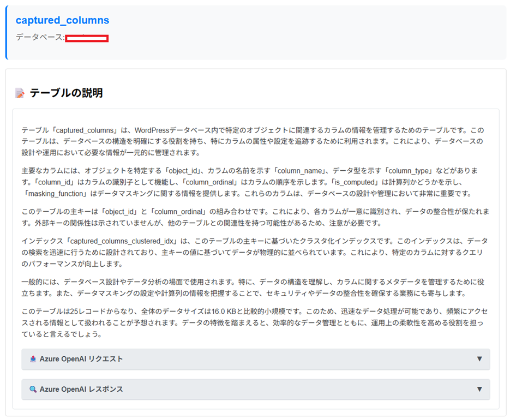510x419 pixels.
Task: Click the データベース: label
Action: pos(40,38)
